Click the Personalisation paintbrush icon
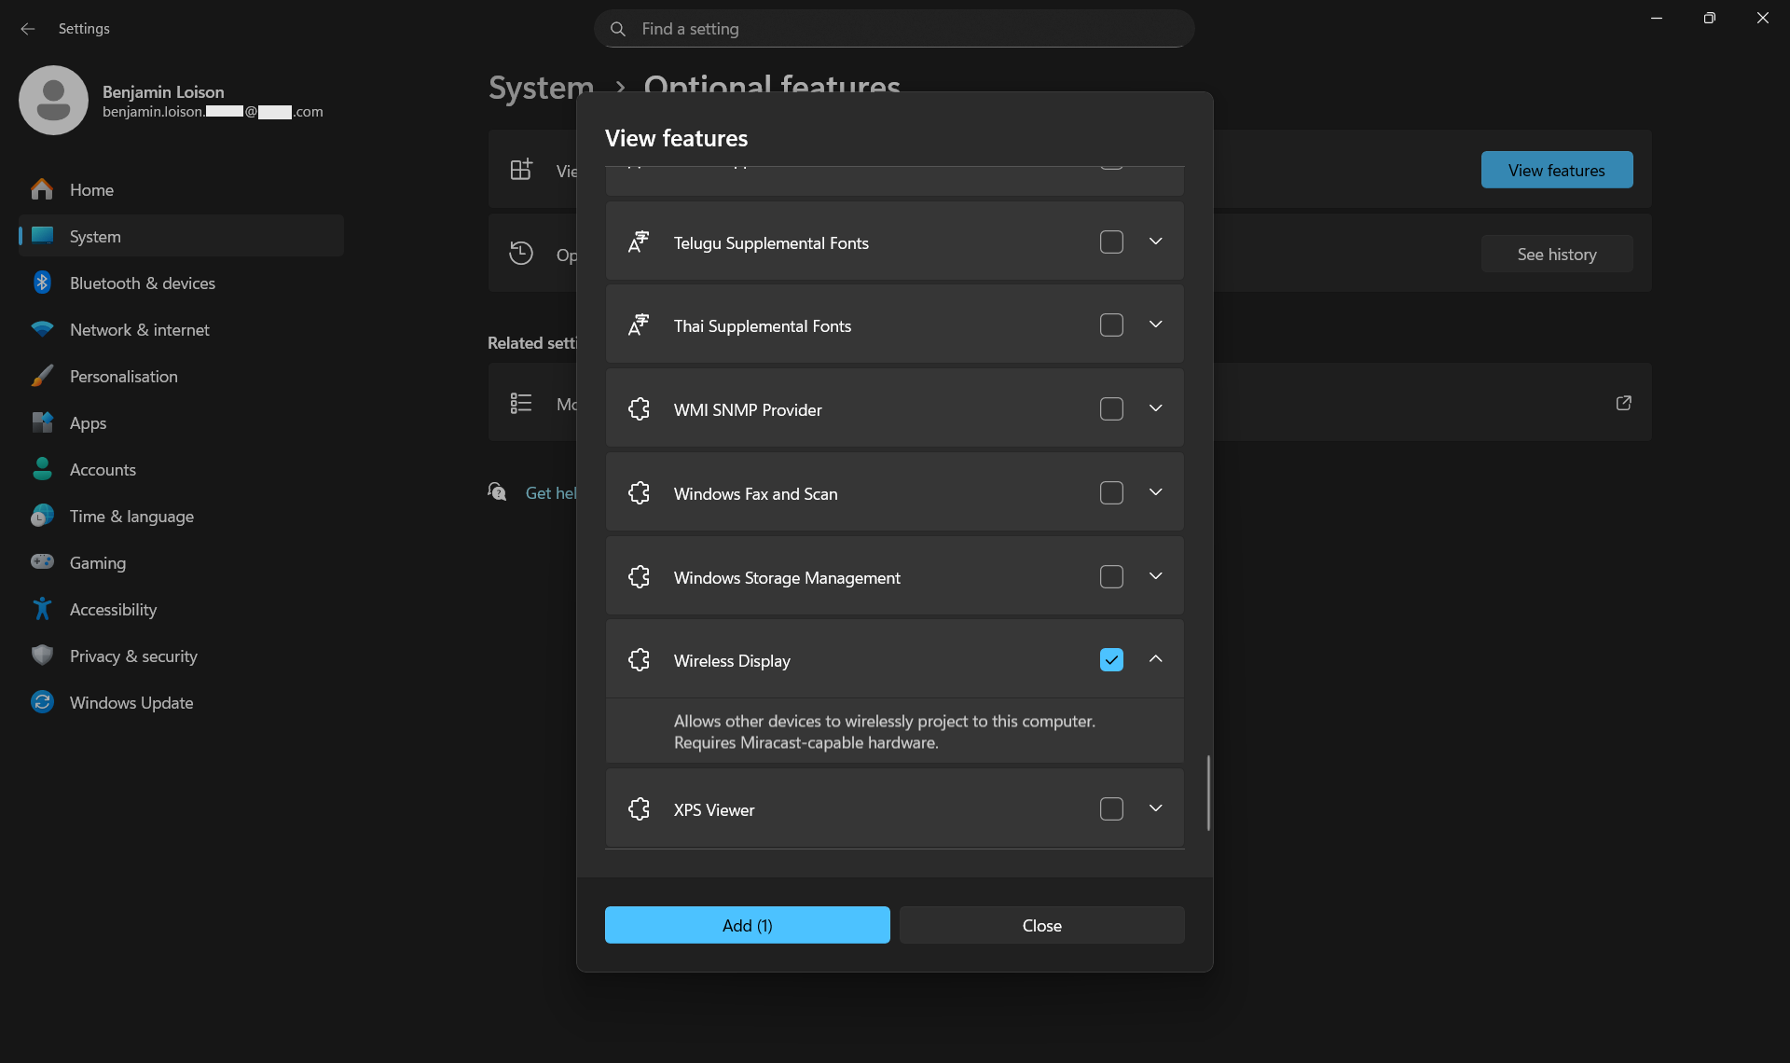The image size is (1790, 1063). [x=42, y=376]
